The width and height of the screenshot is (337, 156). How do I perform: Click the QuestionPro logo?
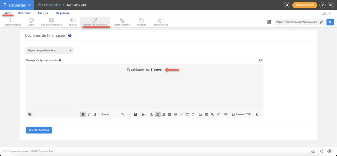[x=5, y=5]
